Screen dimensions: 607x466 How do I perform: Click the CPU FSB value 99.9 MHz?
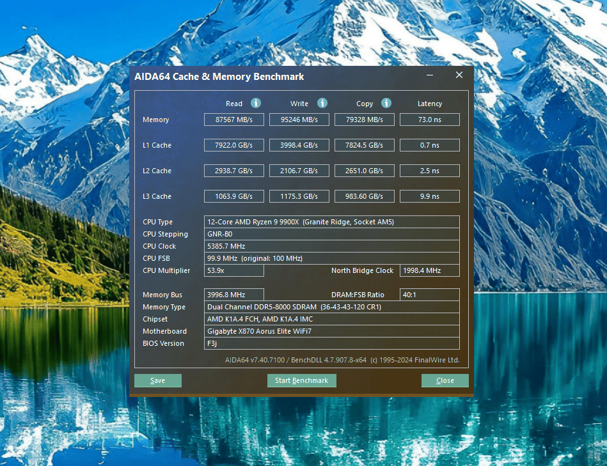point(332,258)
